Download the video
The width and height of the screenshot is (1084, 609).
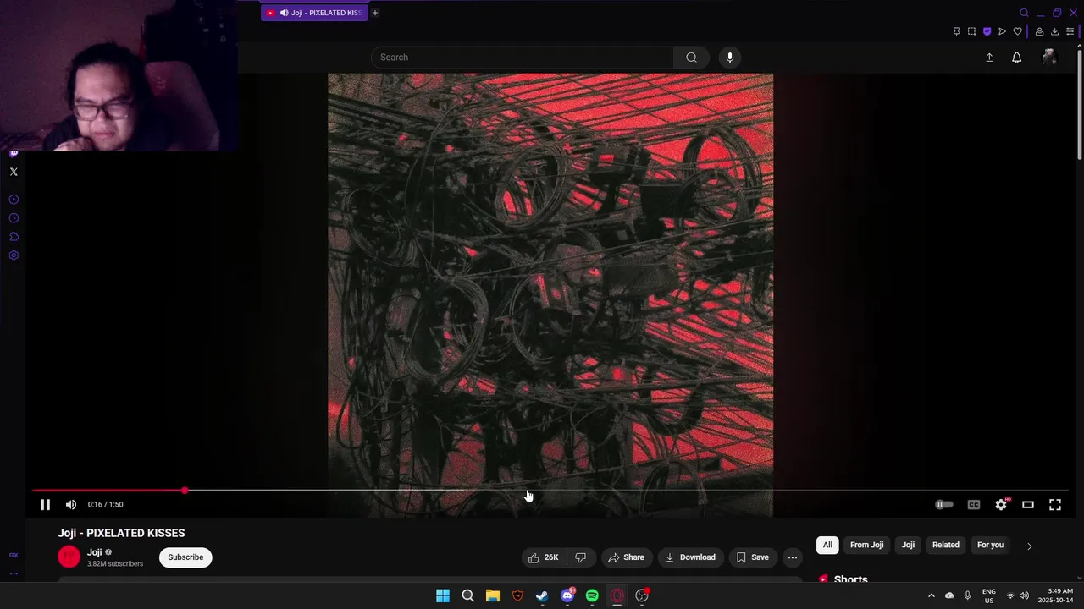coord(691,557)
